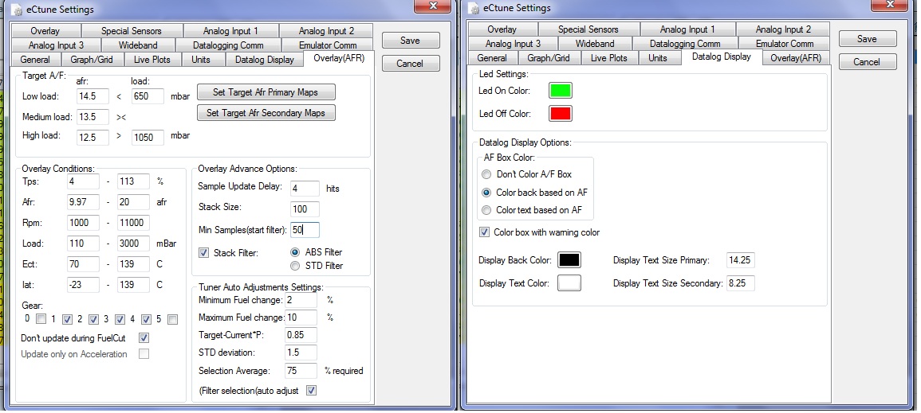Click Low load afr field 14.5

(x=92, y=96)
